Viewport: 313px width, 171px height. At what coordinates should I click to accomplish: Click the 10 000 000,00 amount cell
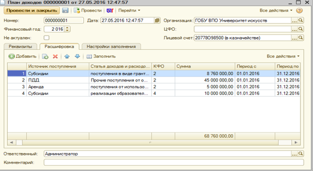205,93
